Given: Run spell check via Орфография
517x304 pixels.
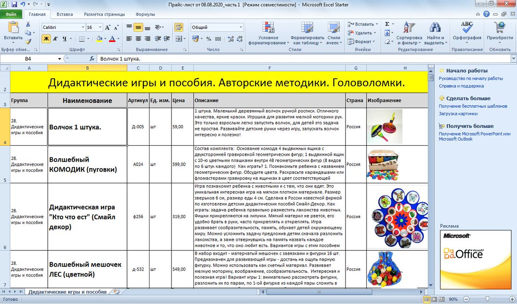Looking at the screenshot, I should point(467,31).
